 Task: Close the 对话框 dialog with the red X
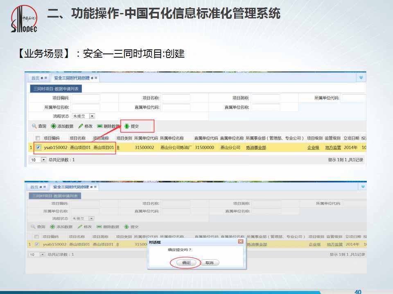(x=241, y=241)
